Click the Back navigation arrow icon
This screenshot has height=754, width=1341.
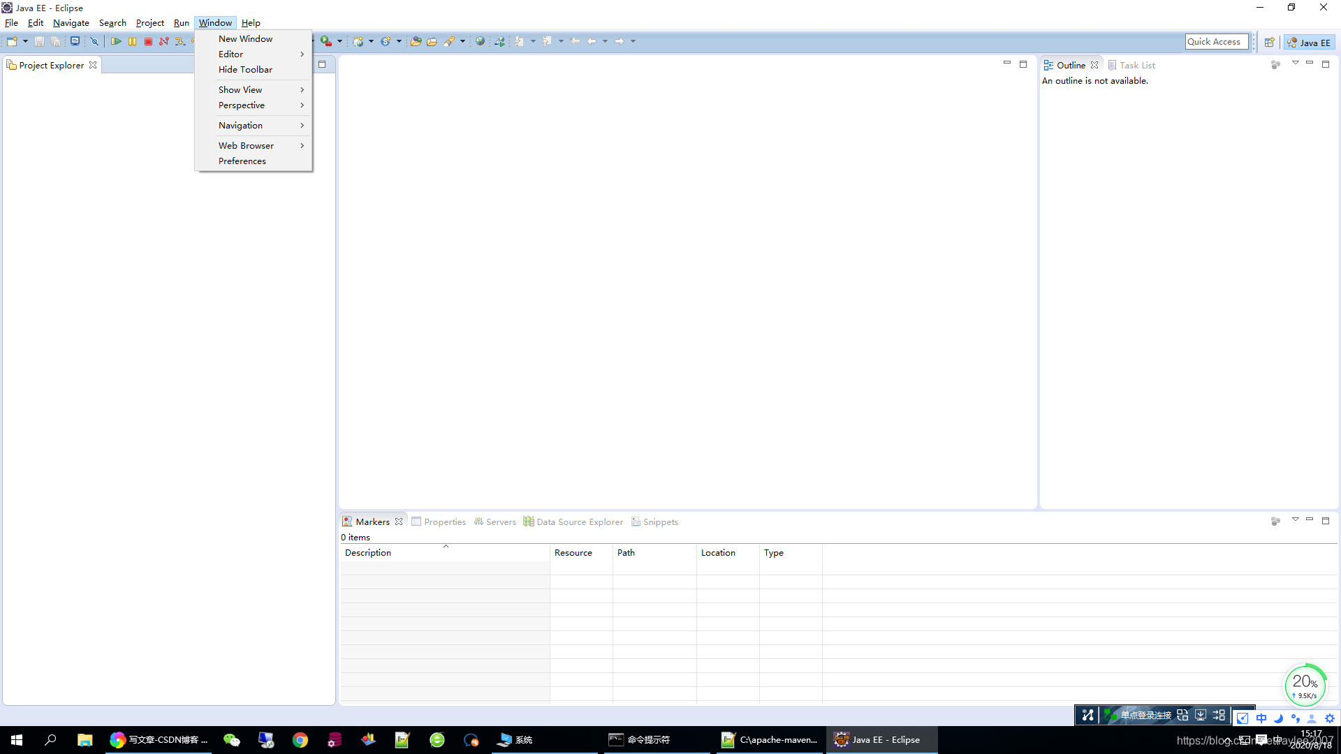[592, 42]
